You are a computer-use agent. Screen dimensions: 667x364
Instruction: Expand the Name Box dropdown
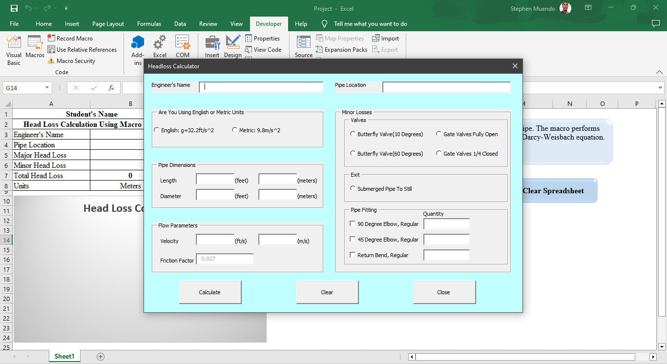[47, 88]
